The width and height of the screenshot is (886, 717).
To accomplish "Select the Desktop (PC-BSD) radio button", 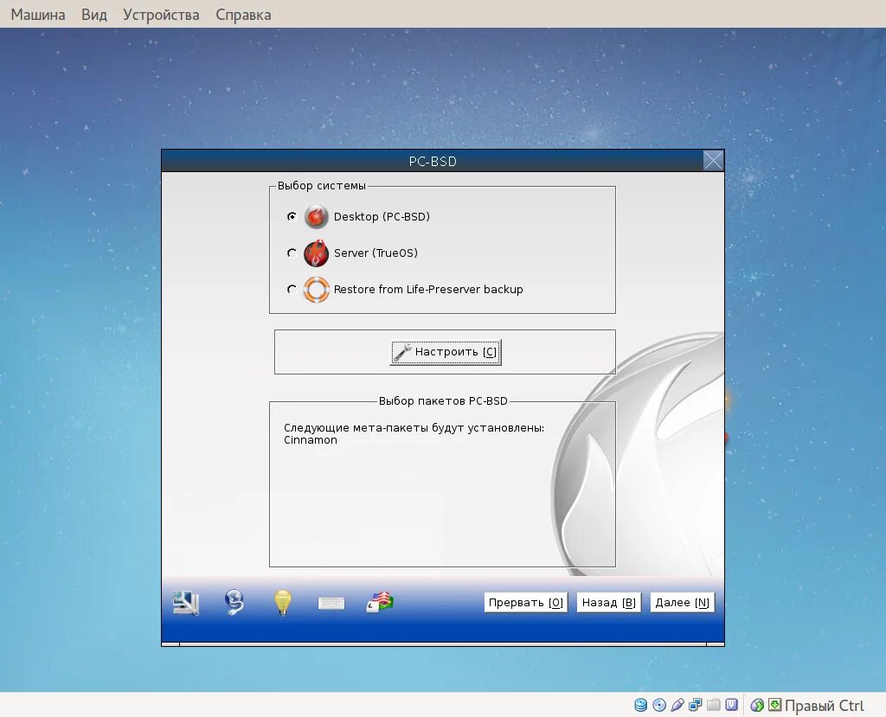I will click(x=292, y=217).
